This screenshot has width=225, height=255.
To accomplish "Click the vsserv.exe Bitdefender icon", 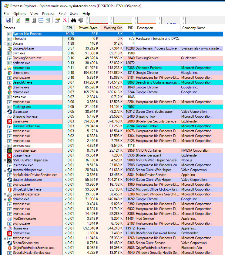I will tap(10, 122).
